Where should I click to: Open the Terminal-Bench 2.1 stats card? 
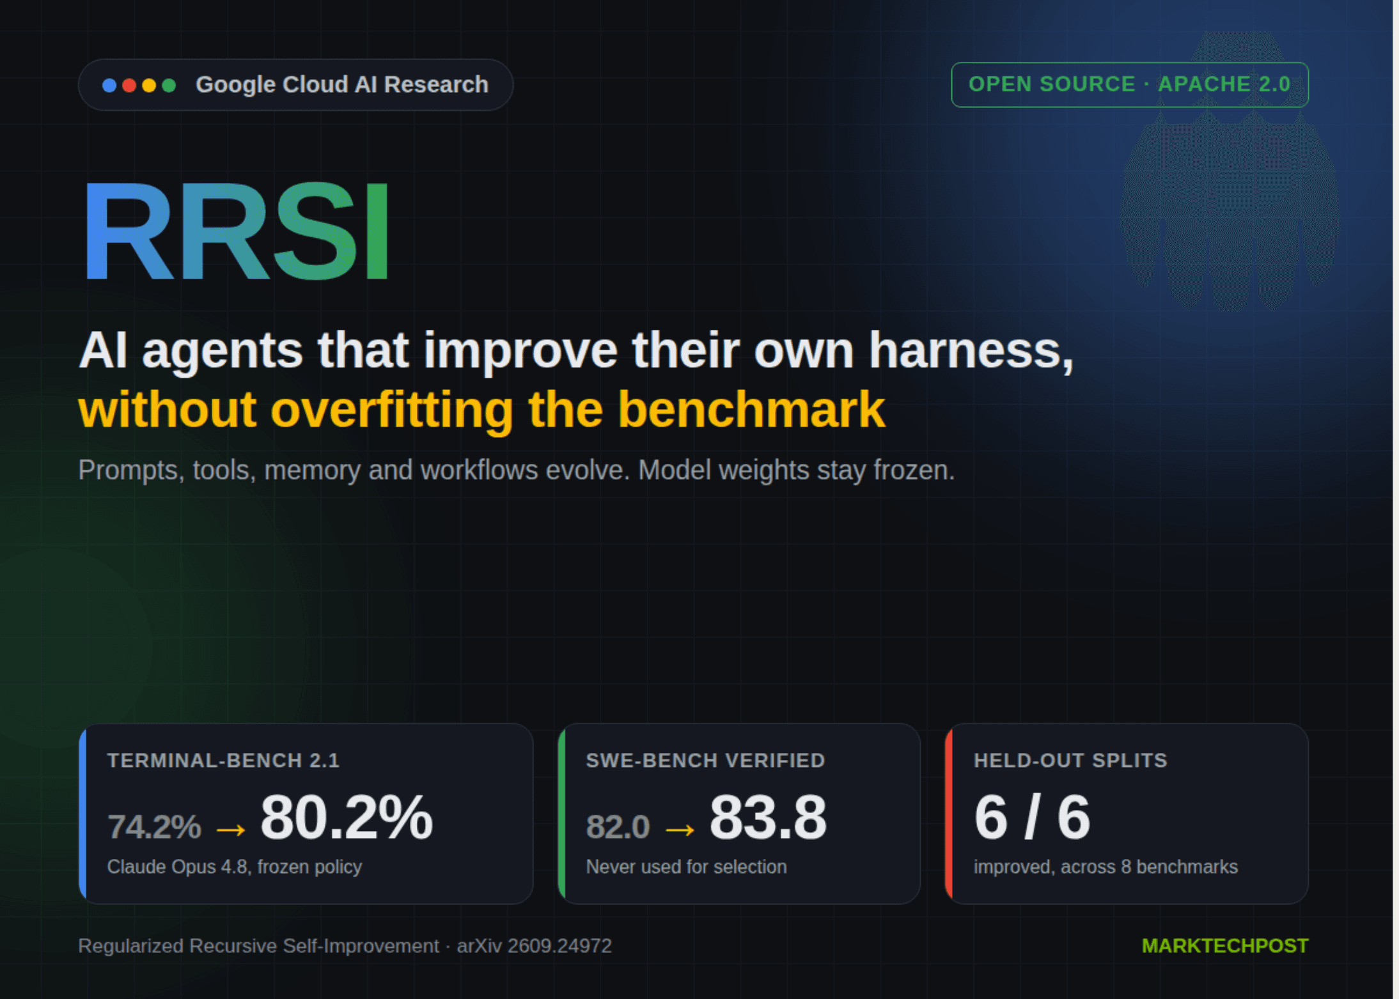(306, 814)
